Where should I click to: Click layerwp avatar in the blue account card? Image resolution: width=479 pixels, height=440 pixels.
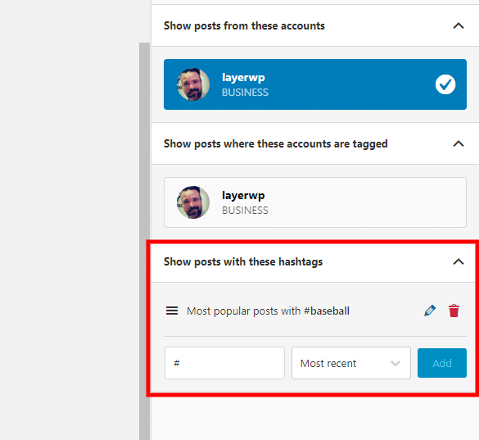pyautogui.click(x=193, y=84)
